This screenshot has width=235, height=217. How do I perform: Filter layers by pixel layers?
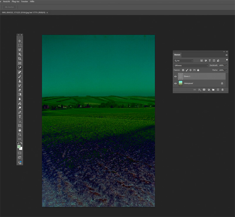pos(202,60)
